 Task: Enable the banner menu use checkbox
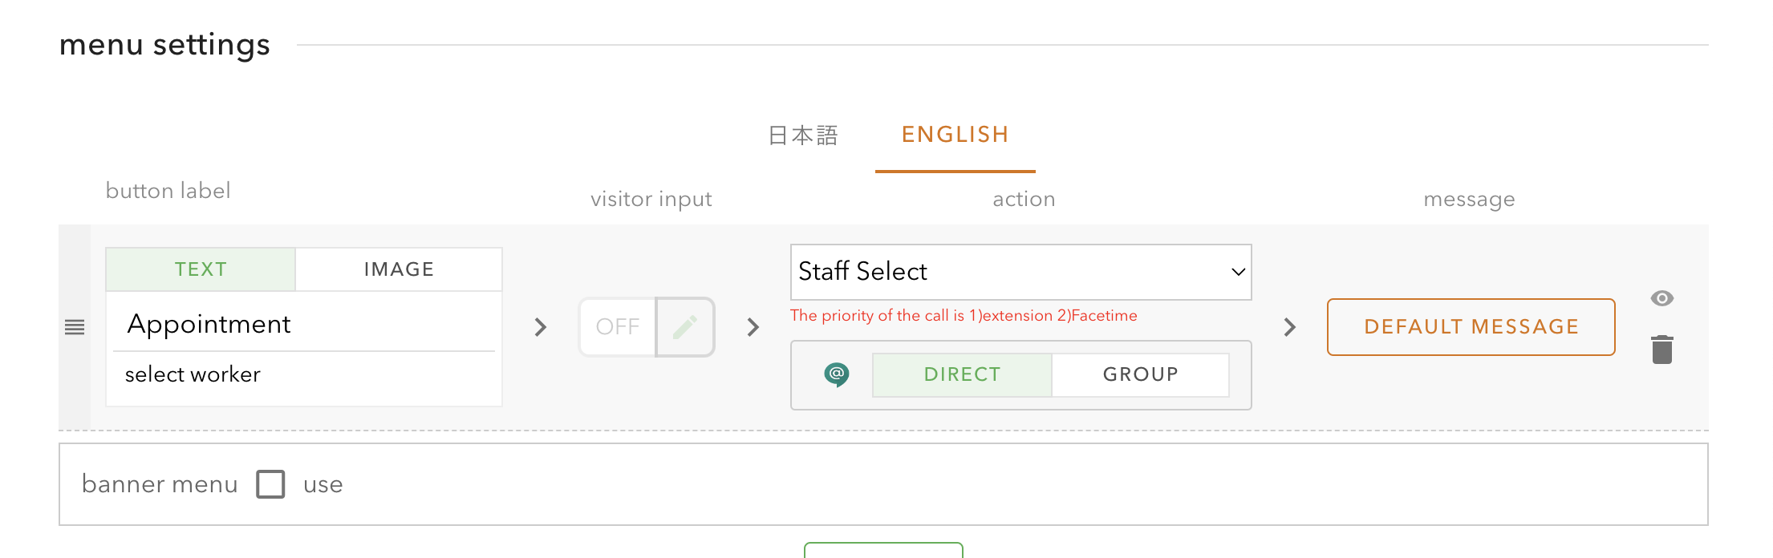click(x=270, y=484)
